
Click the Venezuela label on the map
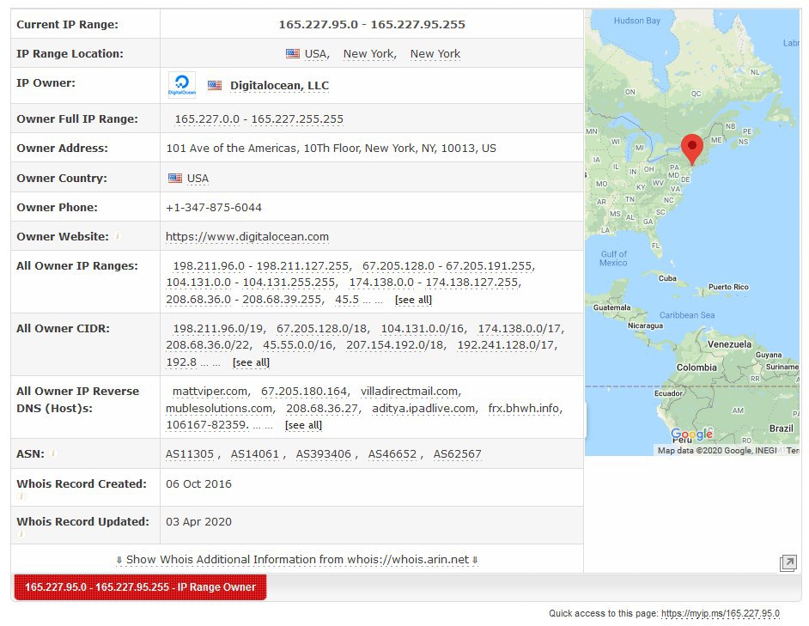(729, 344)
